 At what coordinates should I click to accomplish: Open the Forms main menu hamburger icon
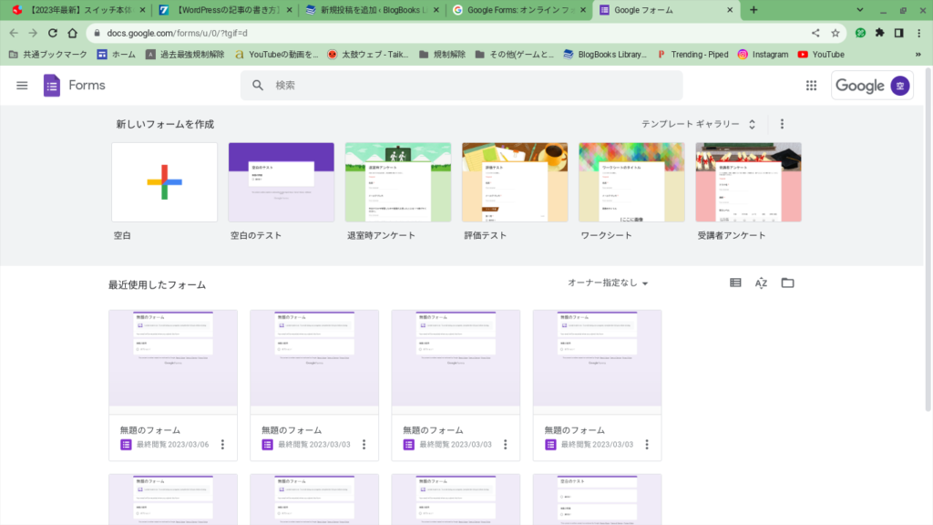click(22, 86)
